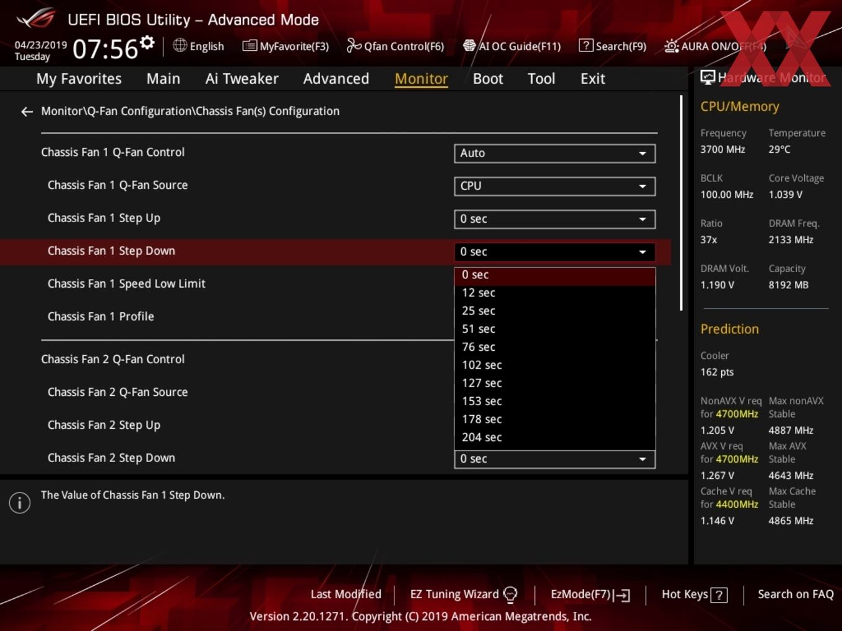Click the 04/23/2019 date
This screenshot has width=842, height=631.
click(x=41, y=45)
